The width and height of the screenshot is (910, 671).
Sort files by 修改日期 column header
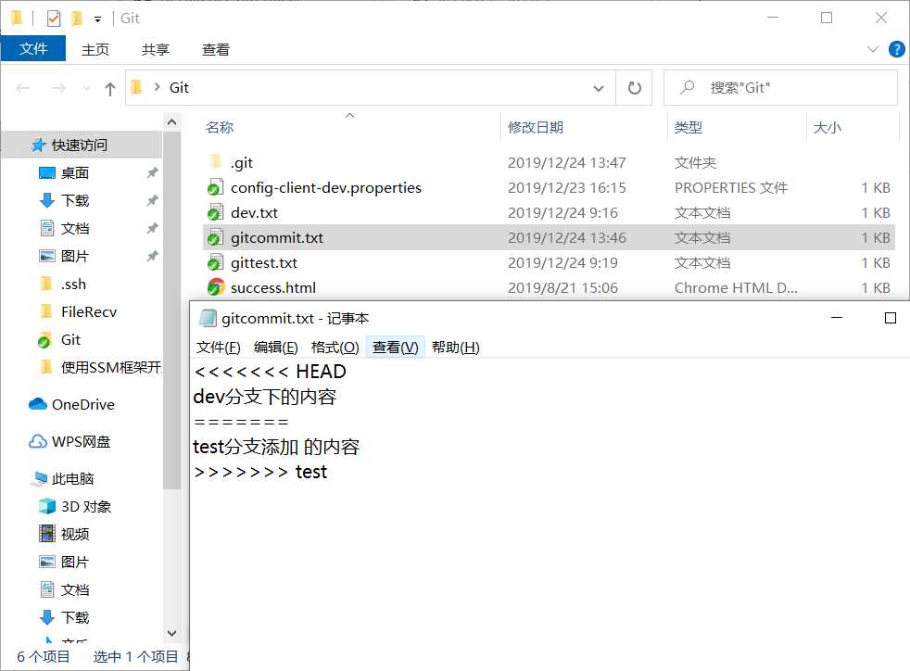click(535, 127)
